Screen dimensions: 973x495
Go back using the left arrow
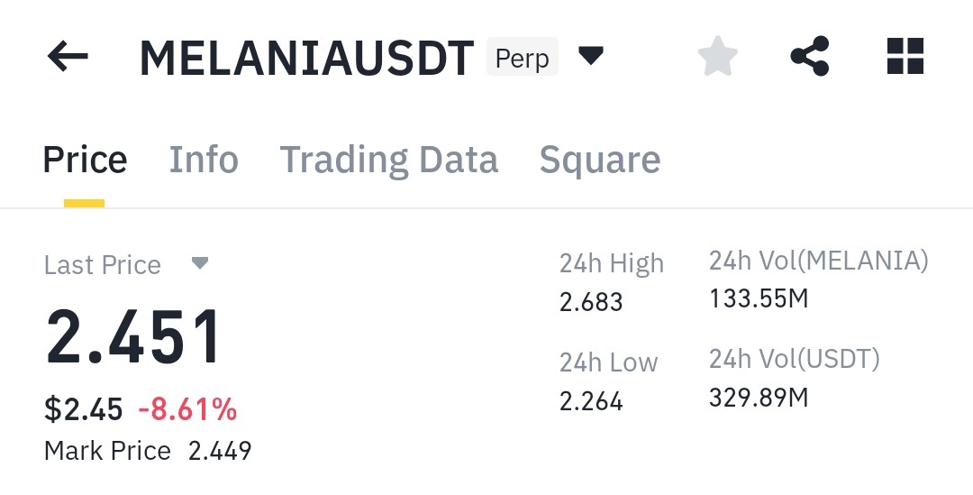68,57
